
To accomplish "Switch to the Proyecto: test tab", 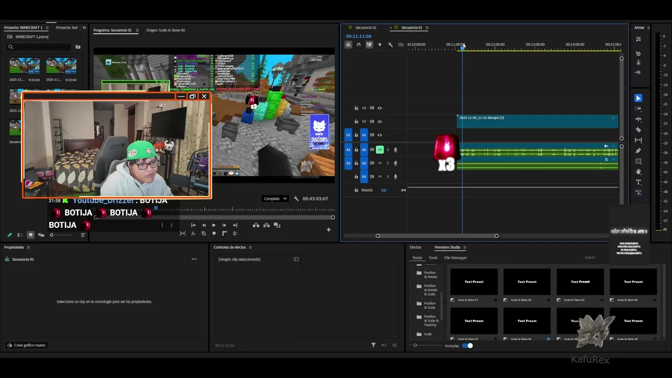I will click(x=67, y=28).
